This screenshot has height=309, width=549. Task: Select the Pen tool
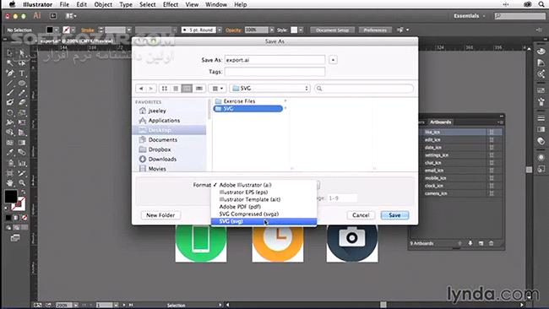[10, 73]
